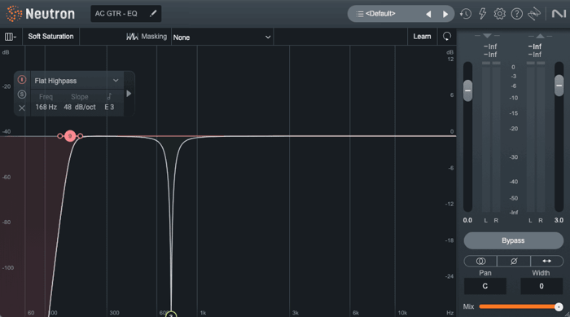Click the Bypass button
Image resolution: width=570 pixels, height=317 pixels.
click(513, 240)
